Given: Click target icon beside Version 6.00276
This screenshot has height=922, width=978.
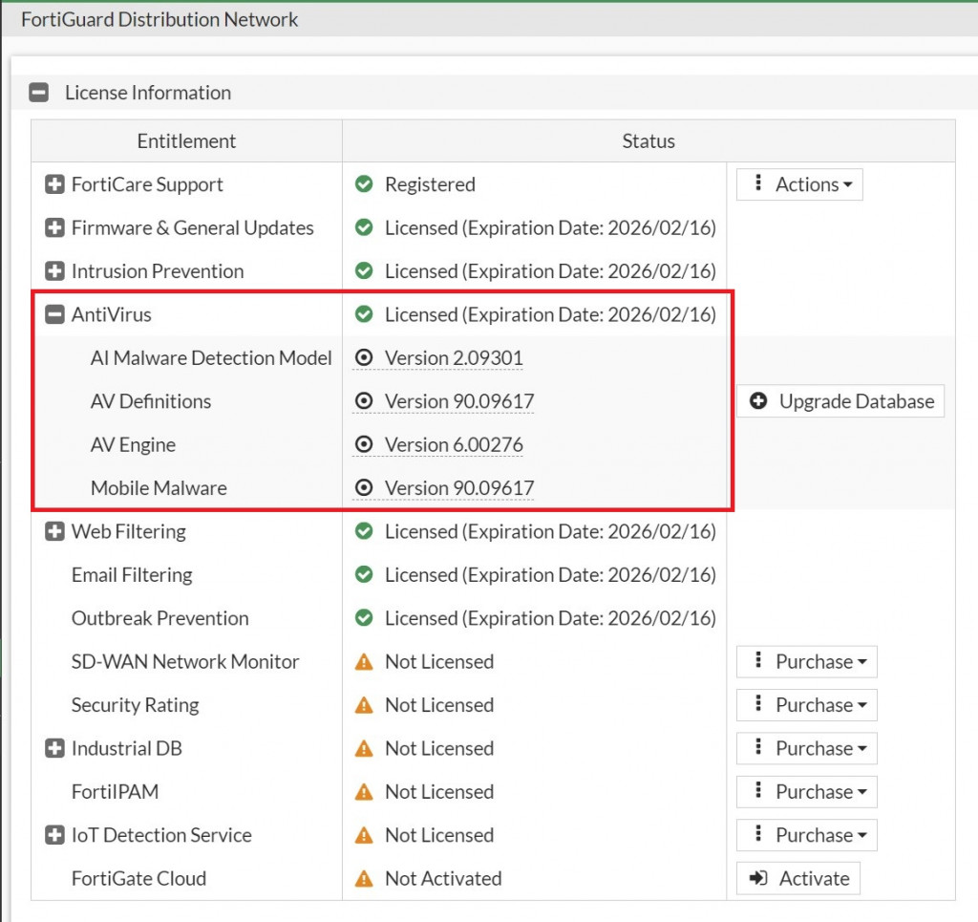Looking at the screenshot, I should 364,445.
